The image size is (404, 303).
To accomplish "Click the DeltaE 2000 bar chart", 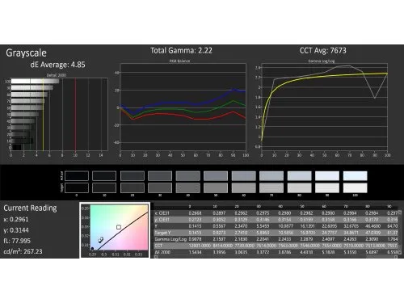I will tap(59, 114).
